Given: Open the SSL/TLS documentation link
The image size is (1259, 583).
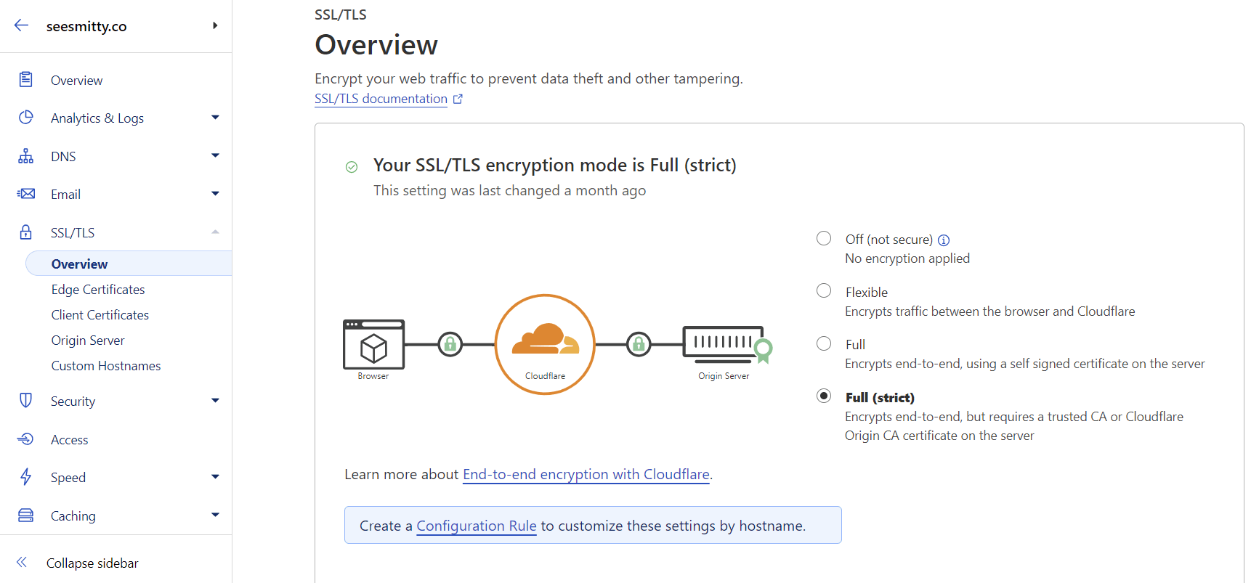Looking at the screenshot, I should [381, 99].
